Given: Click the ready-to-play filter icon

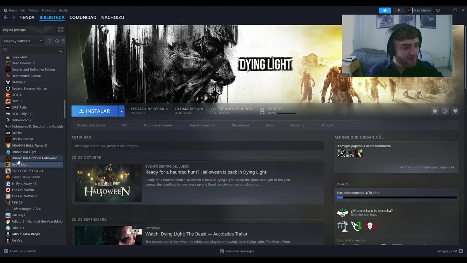Looking at the screenshot, I should [63, 41].
